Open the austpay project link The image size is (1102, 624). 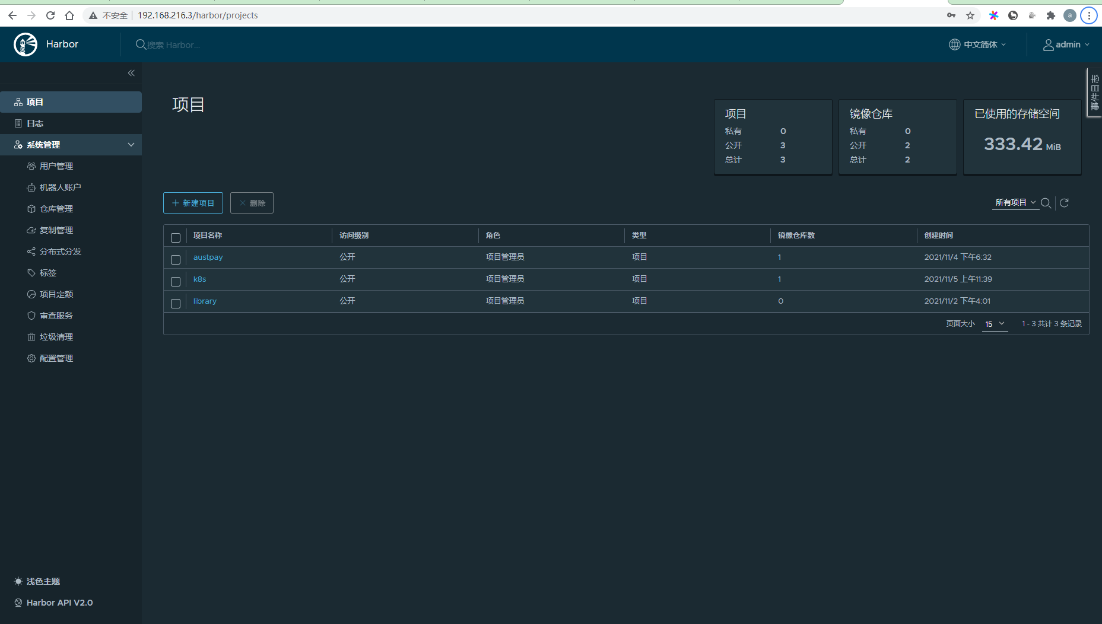point(208,257)
